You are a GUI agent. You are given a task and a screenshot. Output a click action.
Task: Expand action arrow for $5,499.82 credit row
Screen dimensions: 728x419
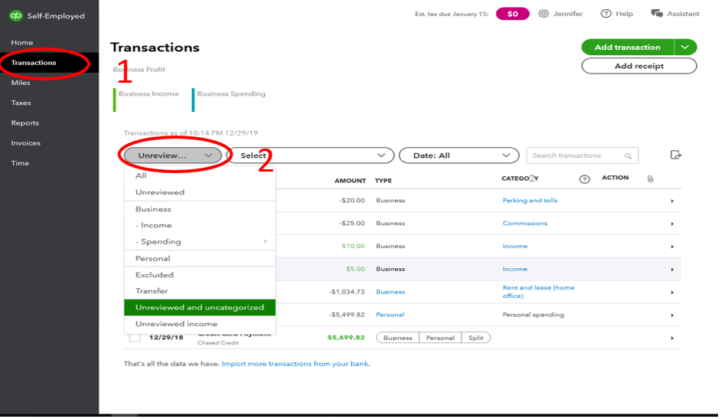[672, 338]
